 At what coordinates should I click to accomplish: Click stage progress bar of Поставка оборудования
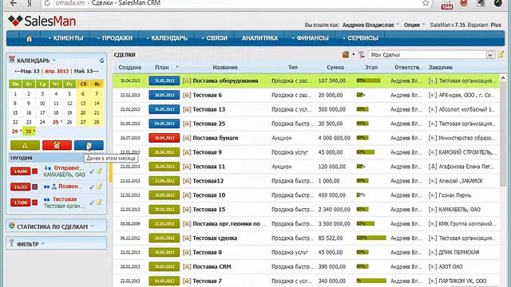click(369, 81)
